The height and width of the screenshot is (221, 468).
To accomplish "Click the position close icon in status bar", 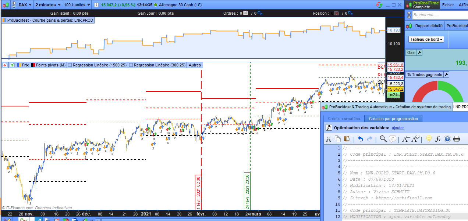I will (x=336, y=13).
